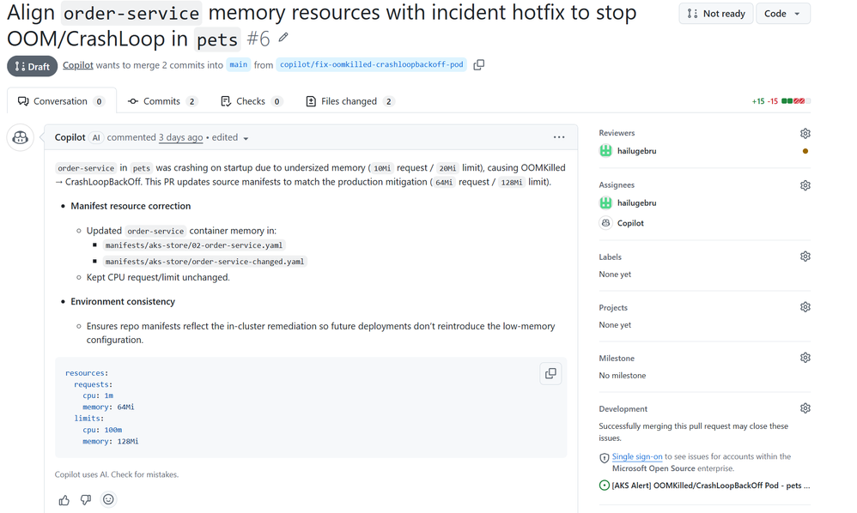Click Copilot name in comment header
Image resolution: width=857 pixels, height=513 pixels.
pos(70,137)
